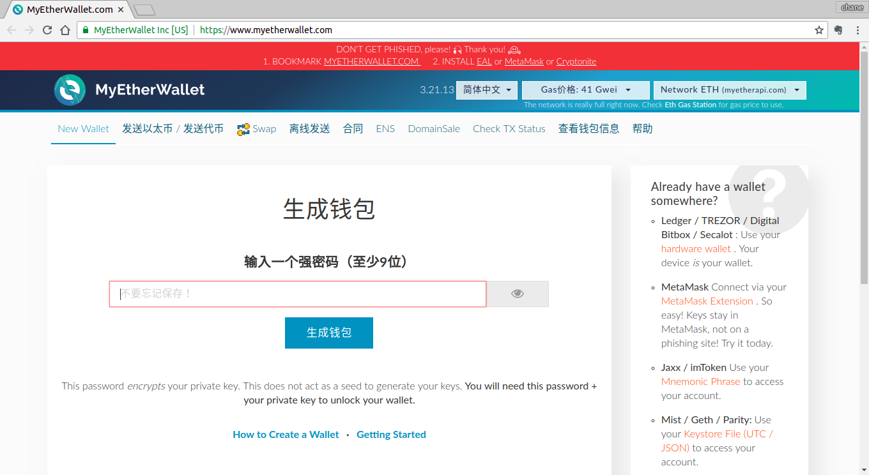This screenshot has height=475, width=869.
Task: Open the browser home page icon
Action: 65,30
